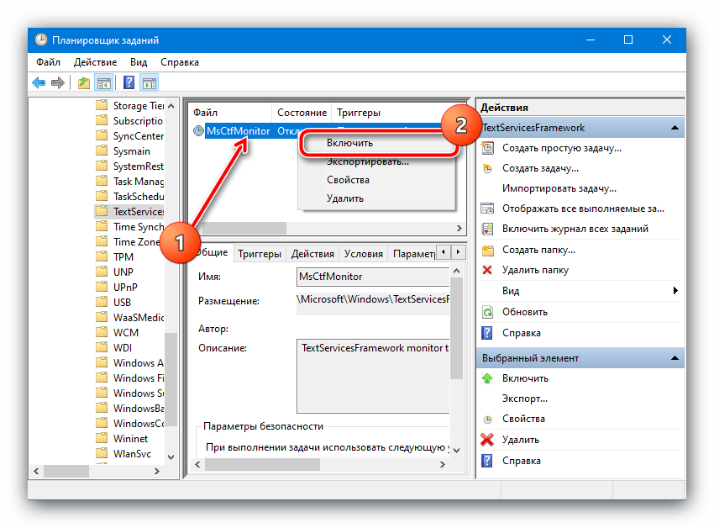The width and height of the screenshot is (714, 528).
Task: Collapse the Выбранный элемент section
Action: (675, 358)
